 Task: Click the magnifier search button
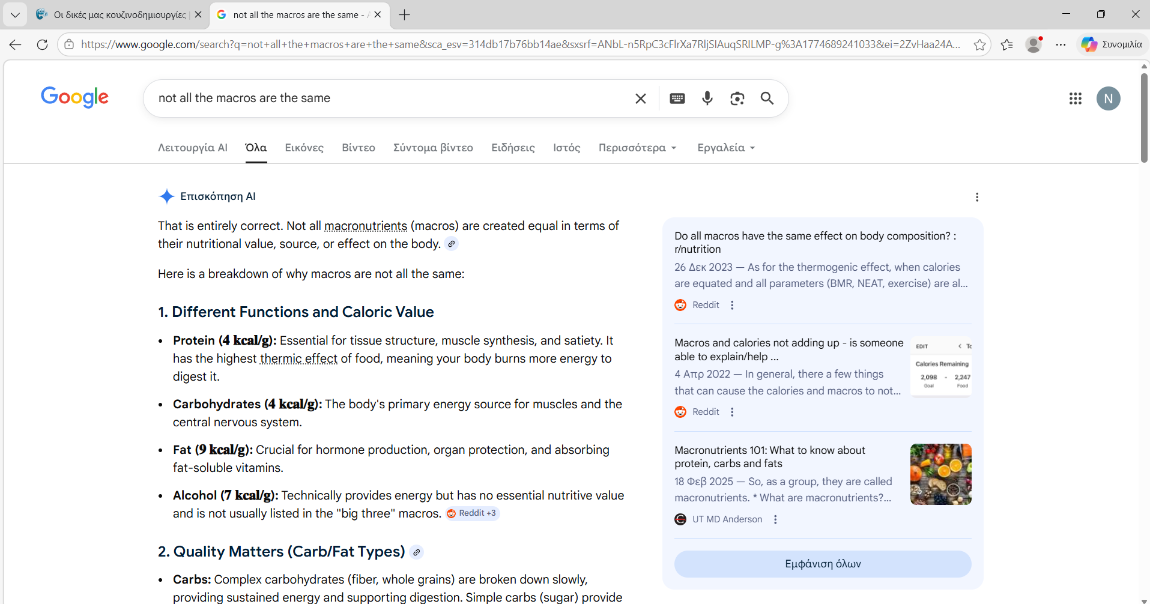point(767,98)
